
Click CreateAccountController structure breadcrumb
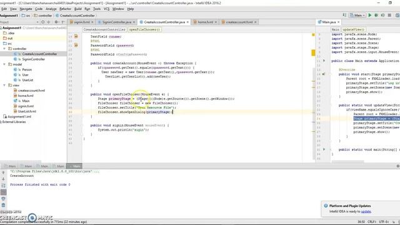click(104, 29)
